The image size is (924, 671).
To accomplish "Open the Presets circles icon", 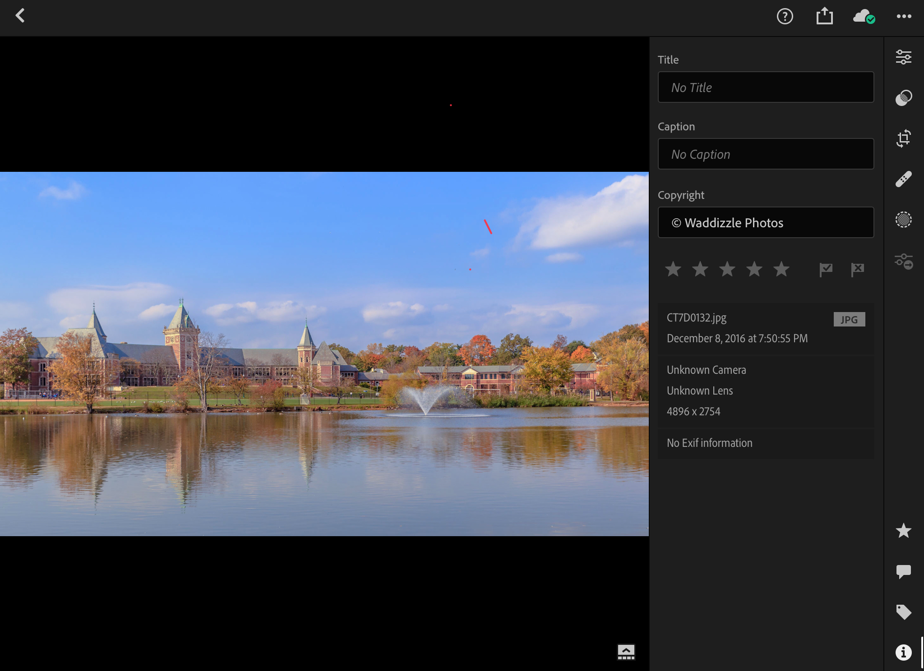I will (x=904, y=97).
